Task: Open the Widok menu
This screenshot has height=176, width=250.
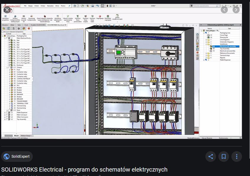Action: coord(37,6)
